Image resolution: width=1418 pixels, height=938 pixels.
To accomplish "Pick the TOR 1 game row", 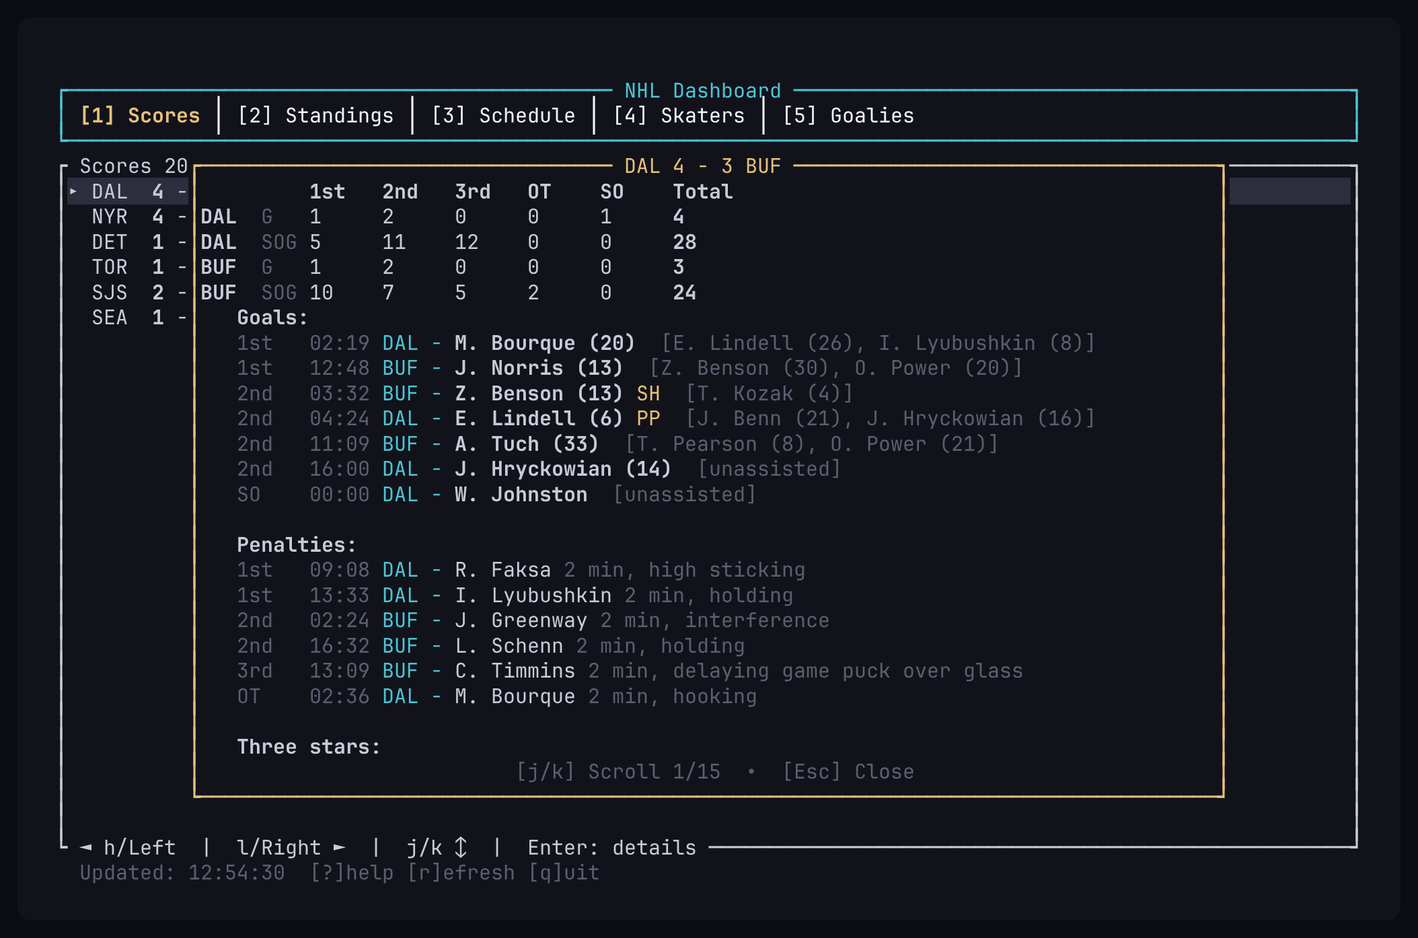I will 128,267.
